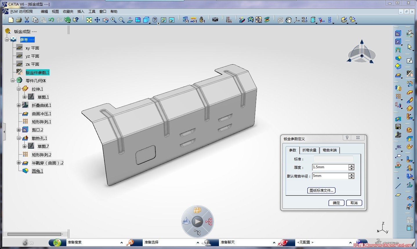Click the 取消 button

354,203
